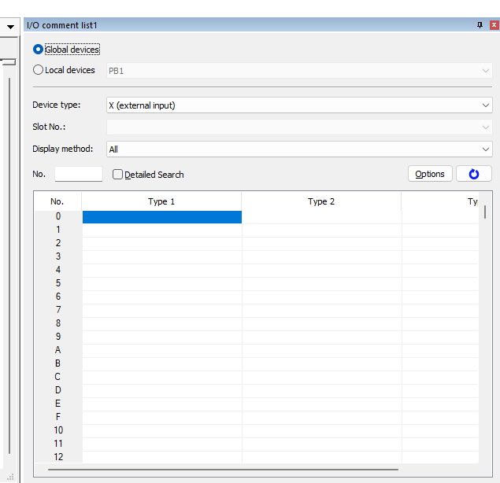Open the PB1 local devices dropdown
The image size is (500, 483).
(x=299, y=71)
